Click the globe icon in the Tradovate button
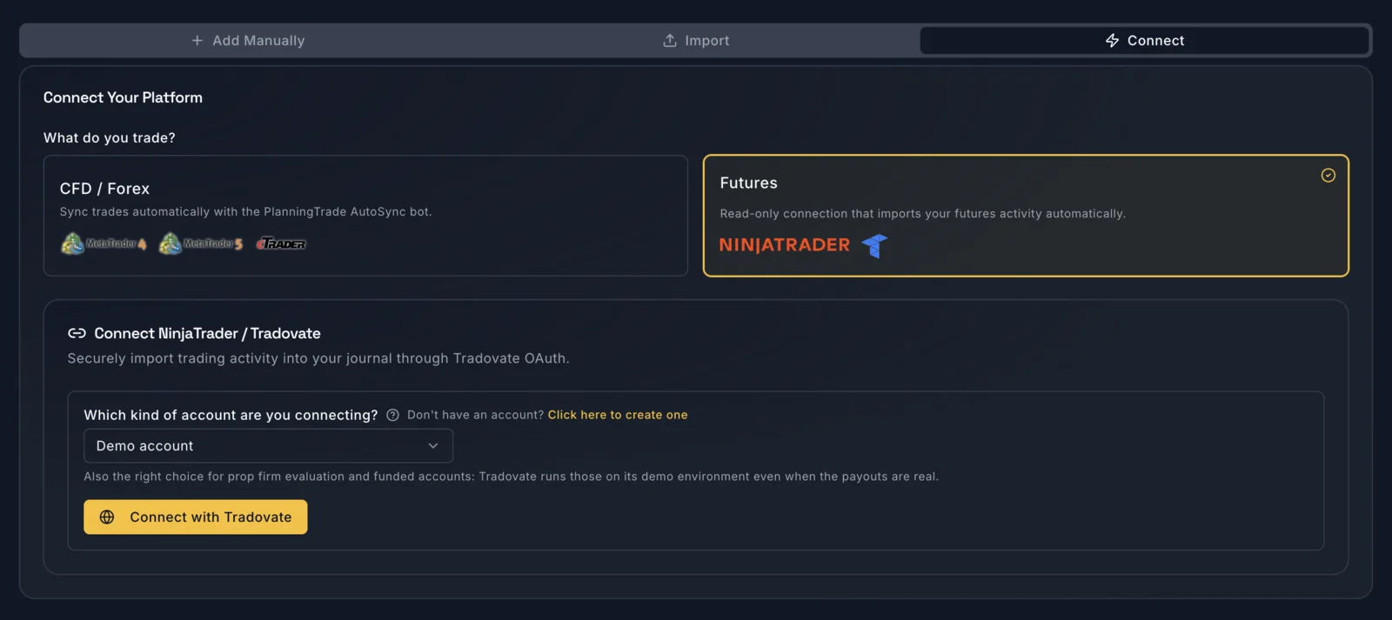 (x=107, y=517)
